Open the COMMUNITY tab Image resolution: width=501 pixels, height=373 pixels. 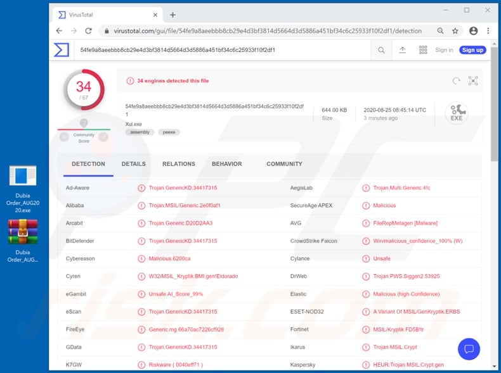coord(284,164)
